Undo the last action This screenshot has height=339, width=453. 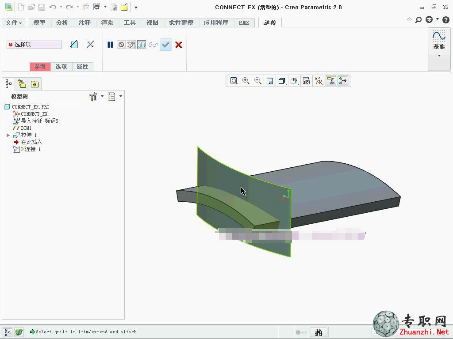click(53, 7)
